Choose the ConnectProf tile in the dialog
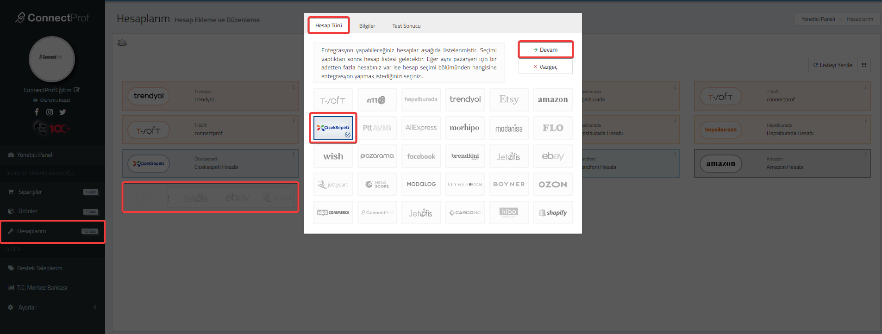The height and width of the screenshot is (334, 882). [x=377, y=213]
